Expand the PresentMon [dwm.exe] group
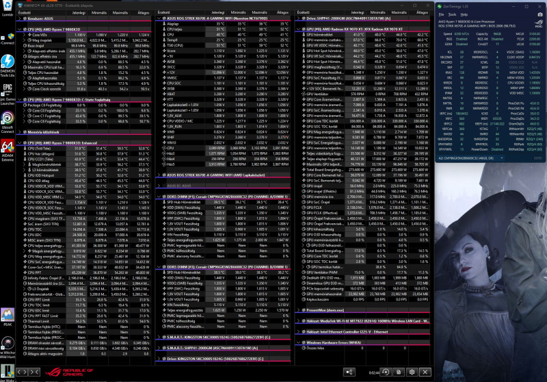547x382 pixels. [299, 309]
